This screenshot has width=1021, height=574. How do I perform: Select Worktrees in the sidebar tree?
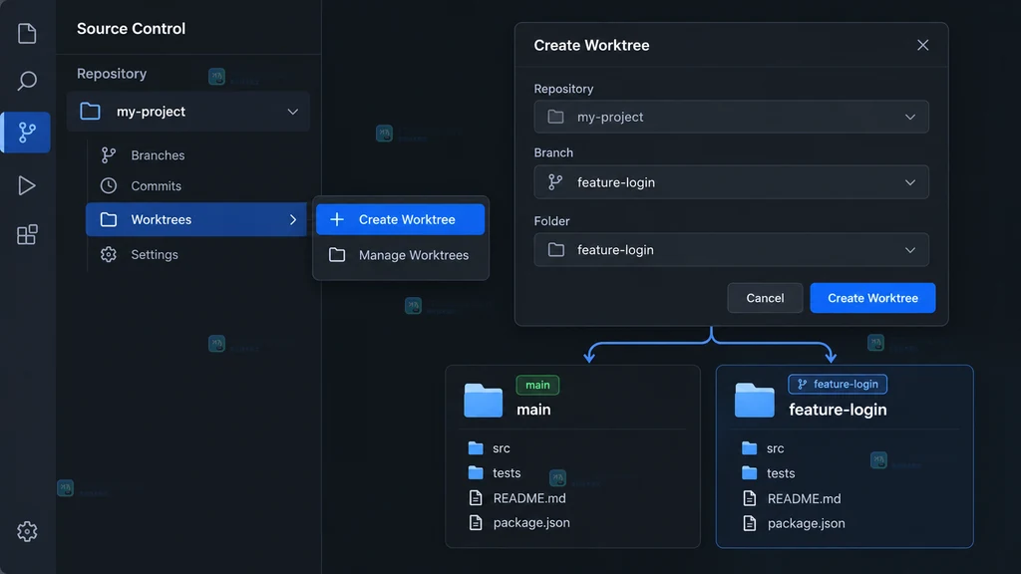coord(196,219)
